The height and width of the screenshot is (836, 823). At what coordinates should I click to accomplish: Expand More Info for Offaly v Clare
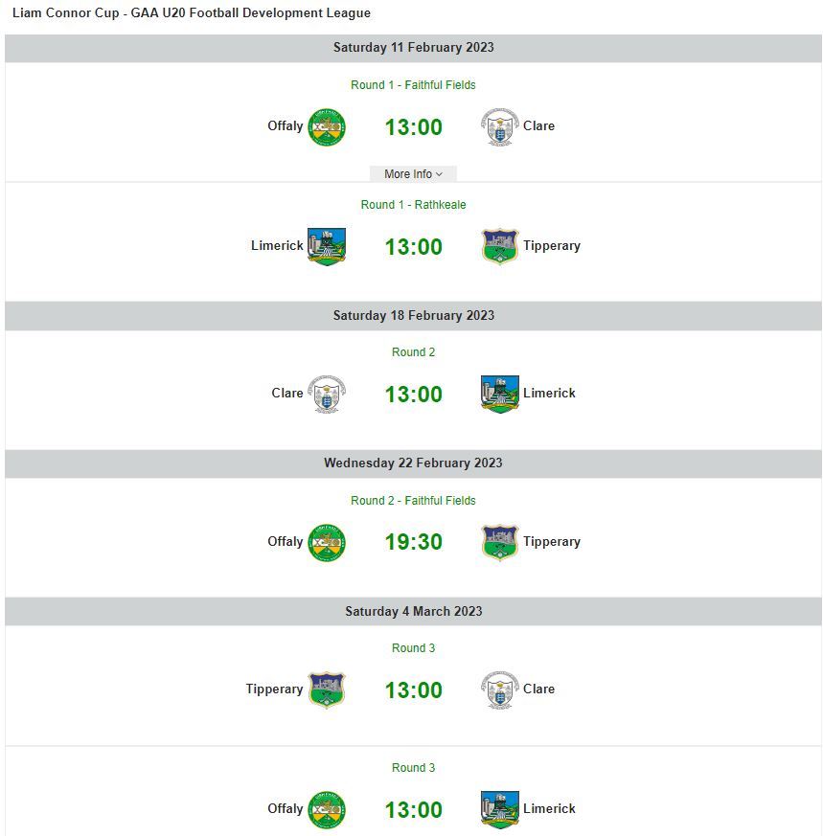click(413, 174)
